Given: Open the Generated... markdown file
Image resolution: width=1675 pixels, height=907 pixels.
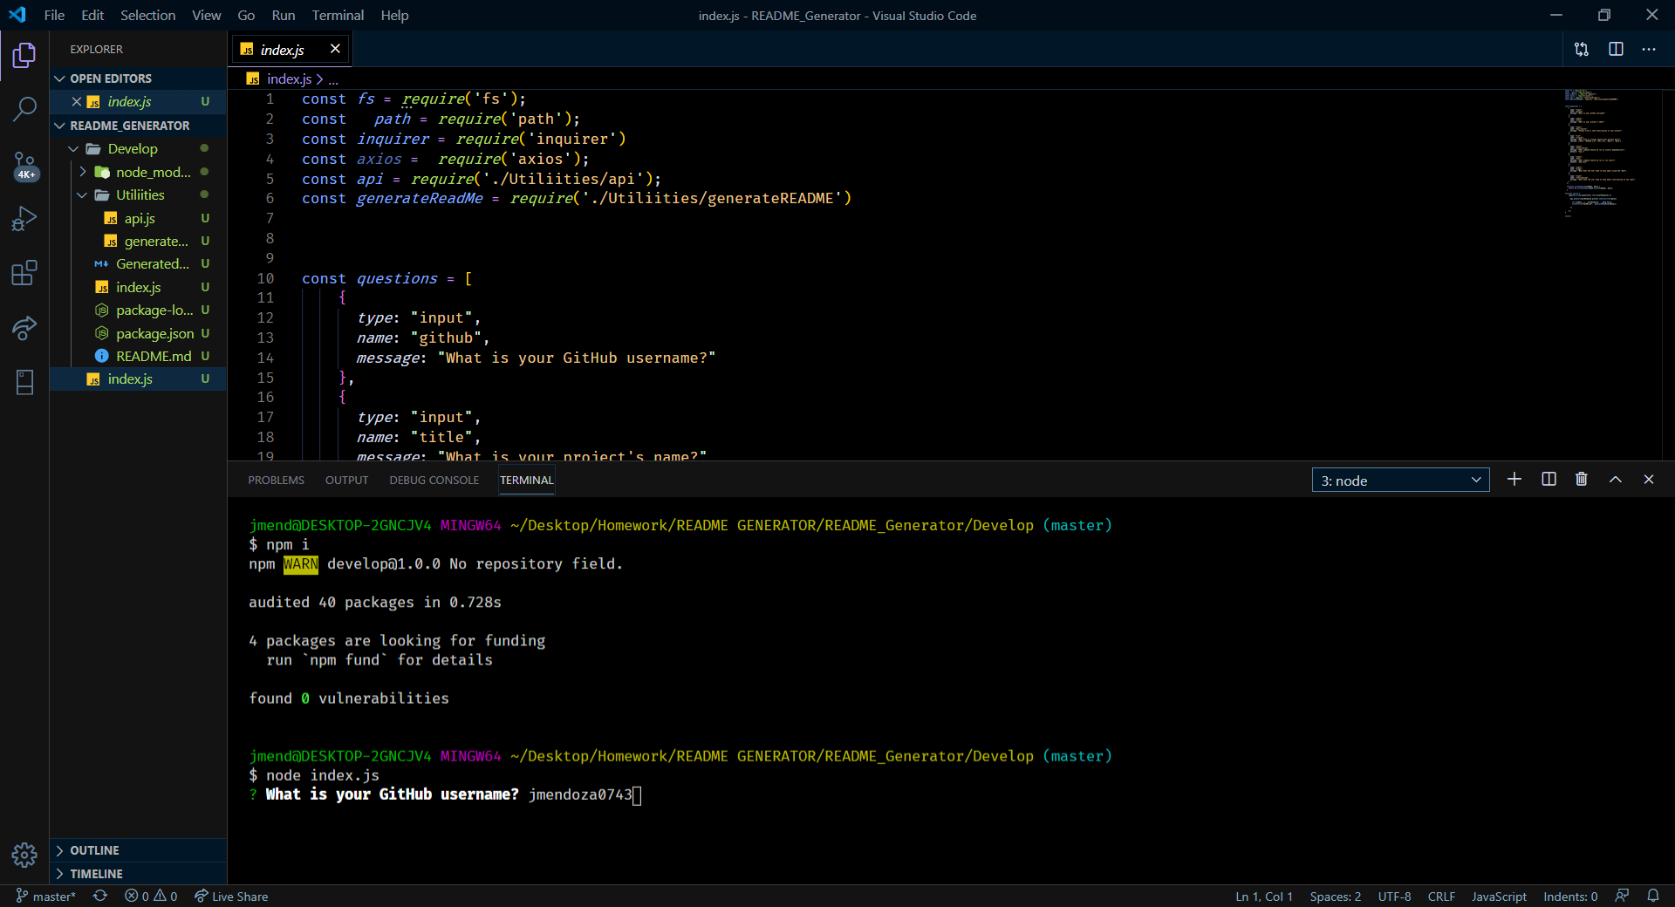Looking at the screenshot, I should click(139, 263).
